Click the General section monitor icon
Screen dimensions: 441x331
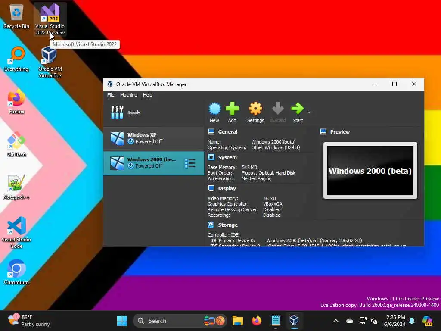[211, 131]
